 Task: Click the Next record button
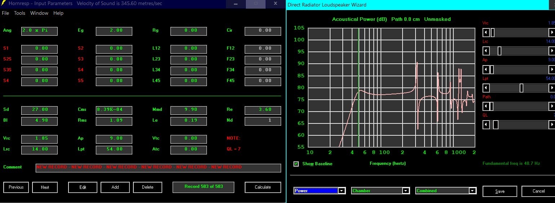click(x=45, y=187)
